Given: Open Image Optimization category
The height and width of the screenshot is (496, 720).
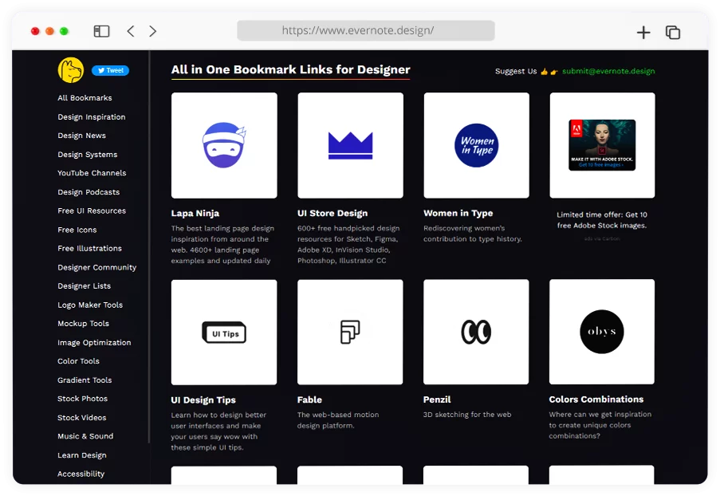Looking at the screenshot, I should [x=94, y=343].
